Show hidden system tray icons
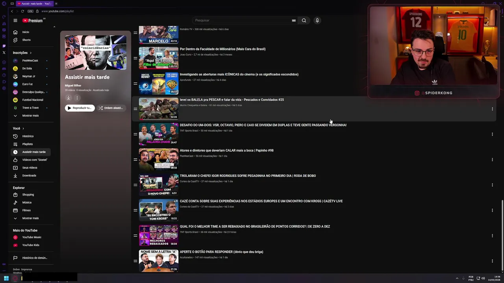Image resolution: width=504 pixels, height=283 pixels. click(457, 278)
